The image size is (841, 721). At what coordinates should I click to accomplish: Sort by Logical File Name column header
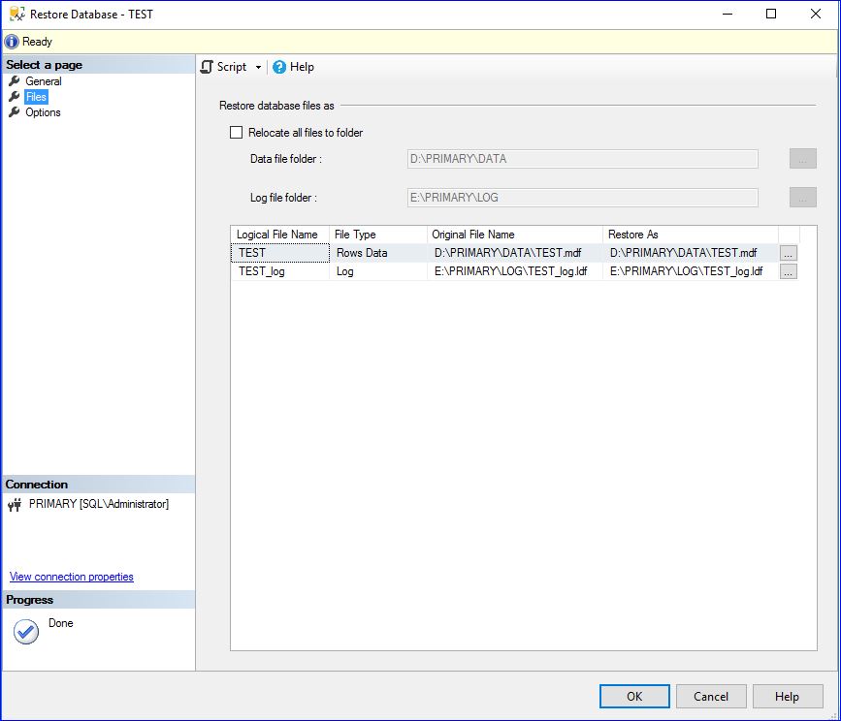click(278, 235)
